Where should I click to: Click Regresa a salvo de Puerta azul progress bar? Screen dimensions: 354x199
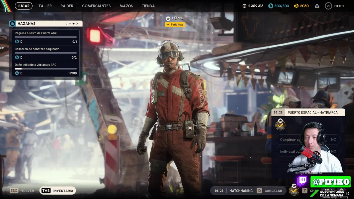[x=46, y=37]
